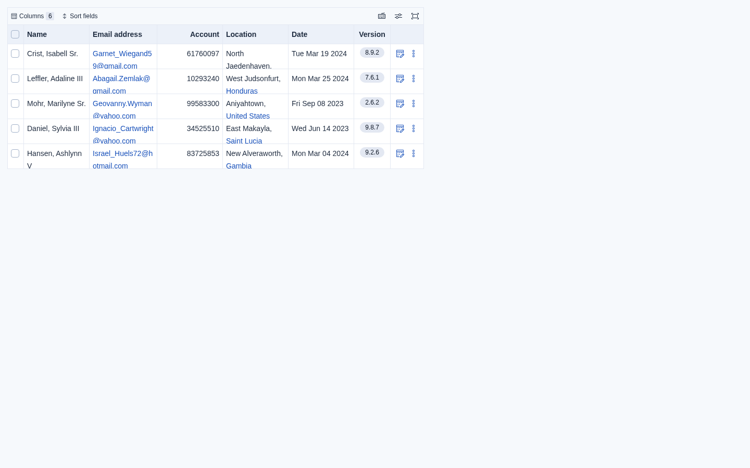Open the Israel_Huels72 email link
750x468 pixels.
point(123,159)
